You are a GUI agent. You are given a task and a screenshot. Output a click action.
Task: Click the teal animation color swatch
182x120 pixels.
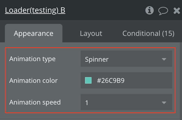[x=88, y=80]
